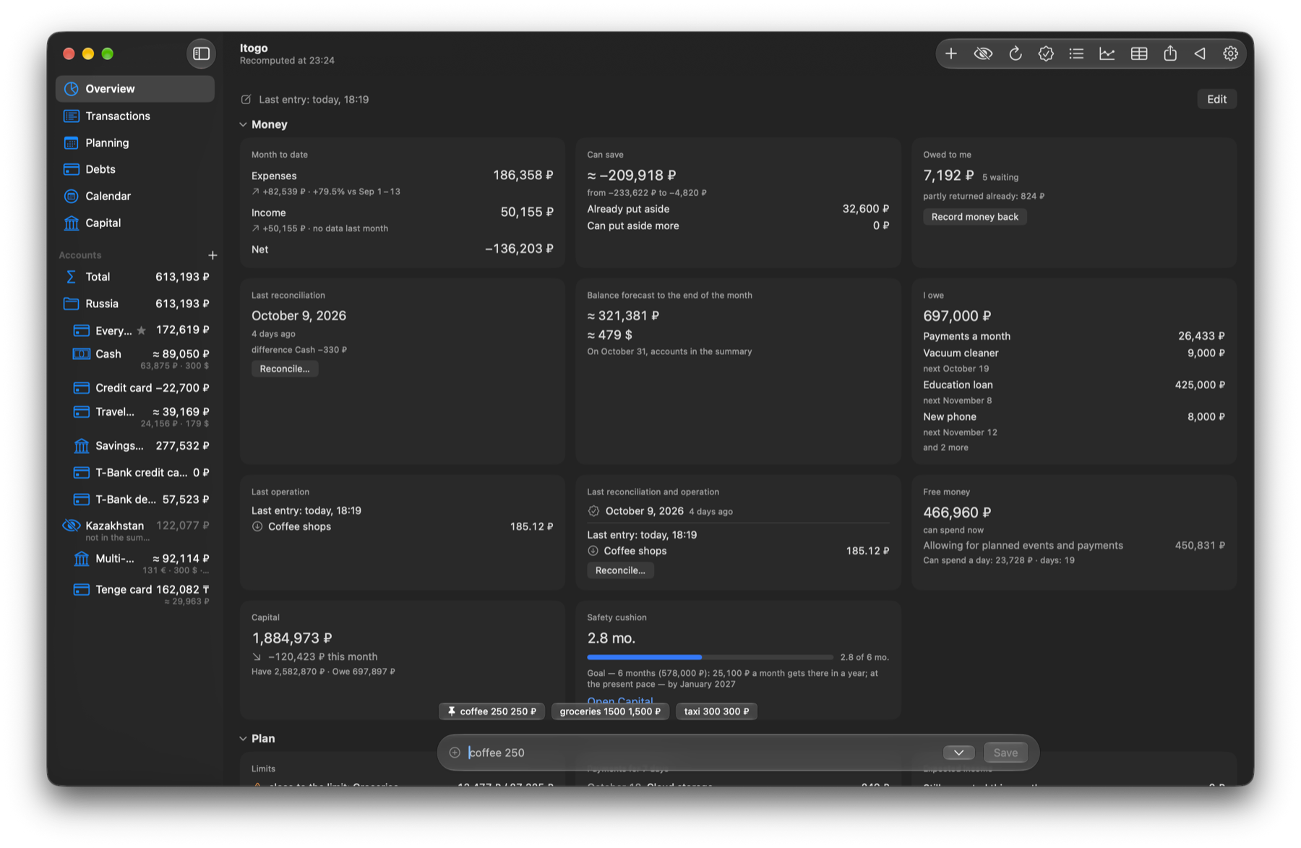Click the Safety cushion progress bar

coord(710,657)
